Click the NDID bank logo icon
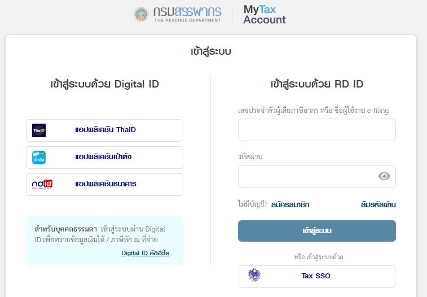This screenshot has width=427, height=297. 42,185
